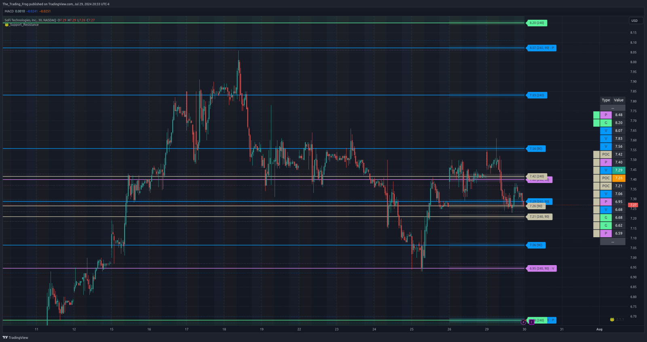Select the 7.42 (240) beige level label

(537, 176)
